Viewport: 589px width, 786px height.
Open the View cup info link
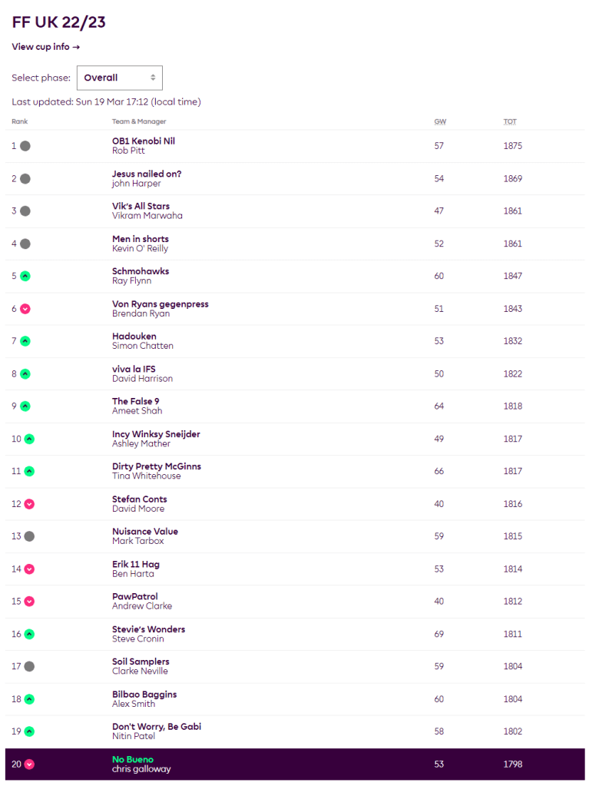(46, 47)
